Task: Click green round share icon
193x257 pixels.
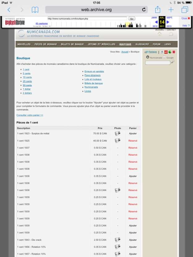Action: [170, 52]
